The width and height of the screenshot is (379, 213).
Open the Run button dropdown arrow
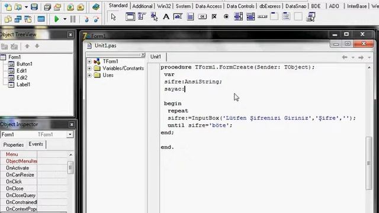tap(65, 19)
